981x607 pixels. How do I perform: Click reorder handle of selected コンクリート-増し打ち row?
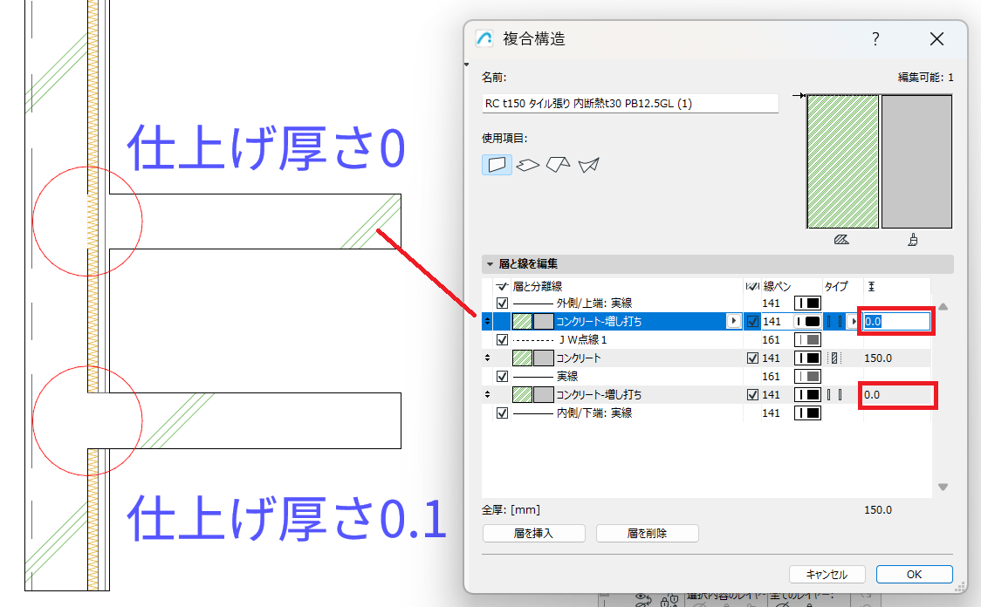click(487, 321)
